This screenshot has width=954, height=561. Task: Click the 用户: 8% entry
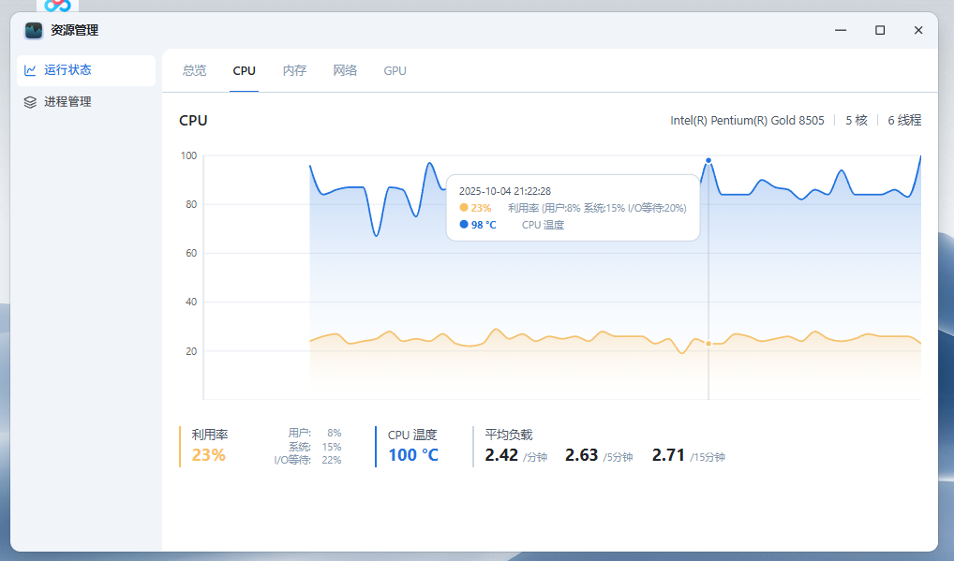tap(315, 433)
